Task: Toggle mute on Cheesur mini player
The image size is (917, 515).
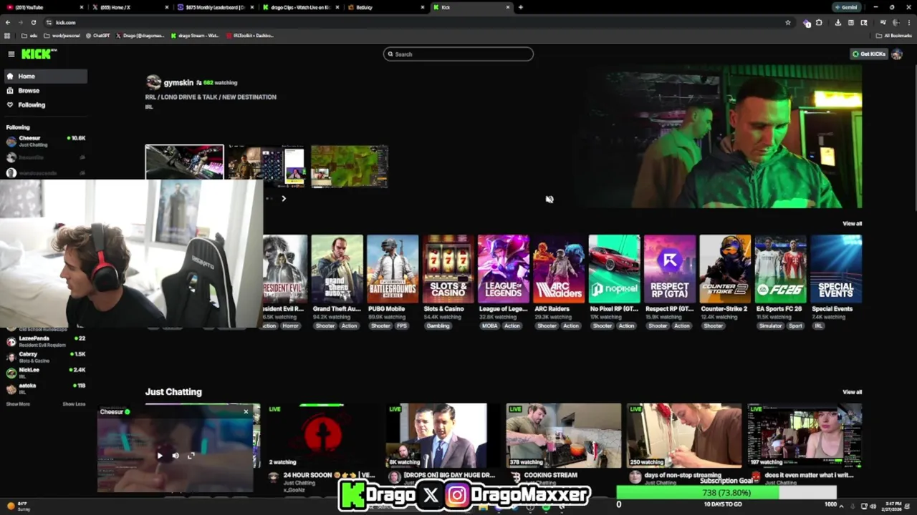Action: 176,456
